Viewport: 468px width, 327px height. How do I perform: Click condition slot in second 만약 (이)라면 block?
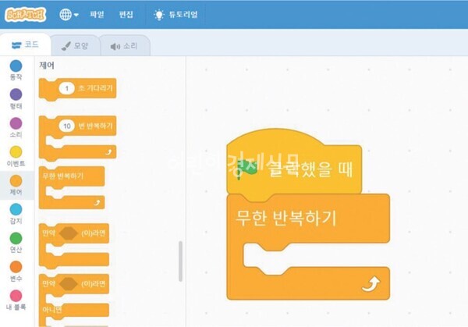click(69, 284)
